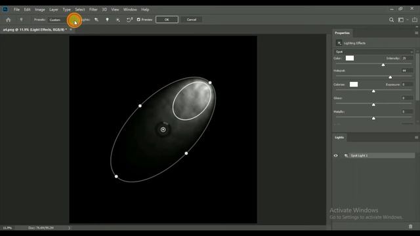Screen dimensions: 420x236
Task: Open the File menu
Action: [16, 9]
